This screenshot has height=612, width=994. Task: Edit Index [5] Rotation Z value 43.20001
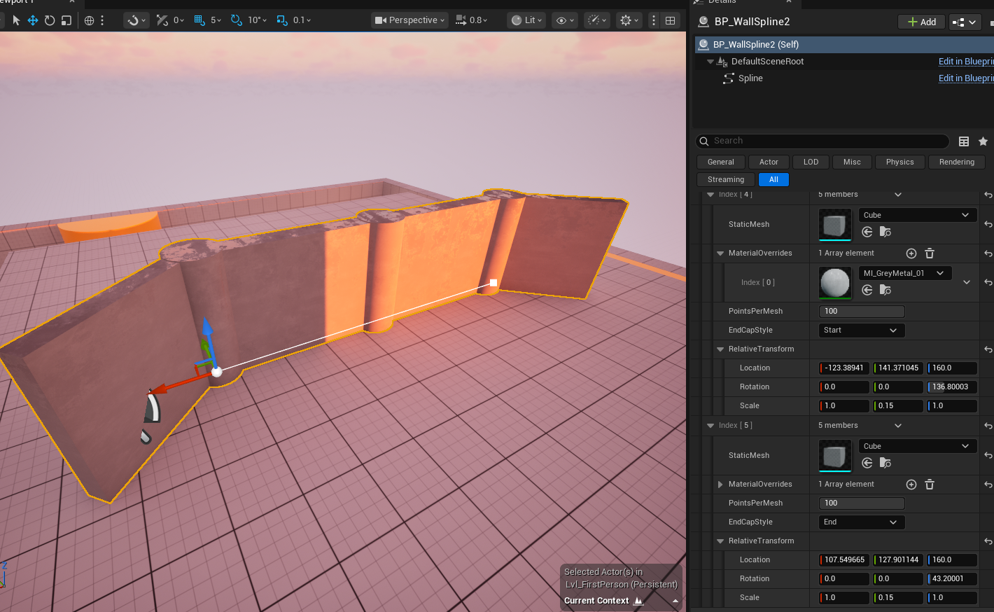pos(952,579)
